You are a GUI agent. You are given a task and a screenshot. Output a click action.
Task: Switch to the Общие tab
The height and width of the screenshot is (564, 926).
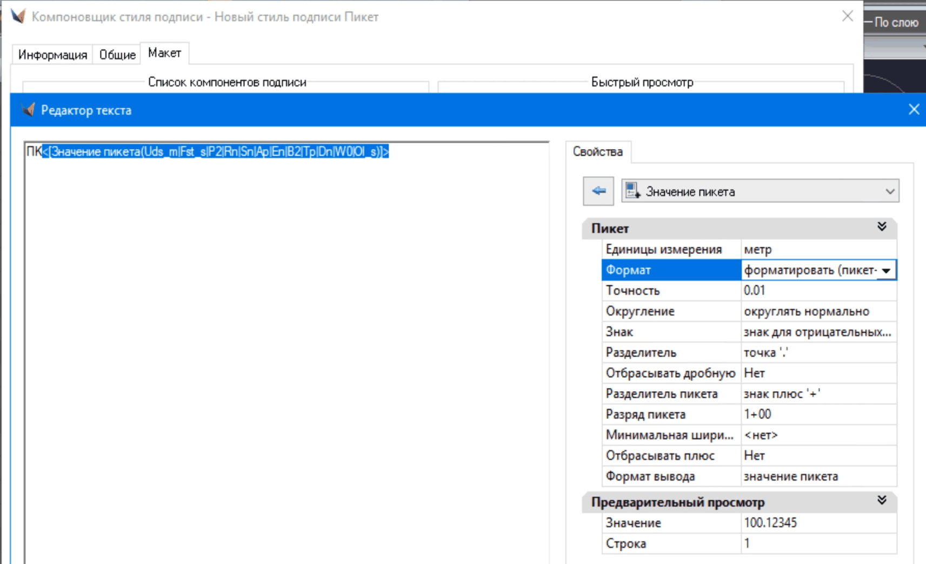117,55
